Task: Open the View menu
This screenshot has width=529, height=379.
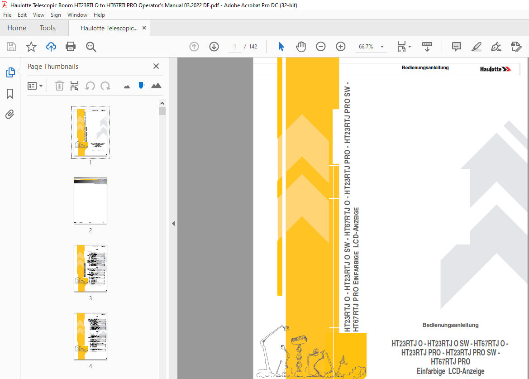Action: (x=38, y=15)
